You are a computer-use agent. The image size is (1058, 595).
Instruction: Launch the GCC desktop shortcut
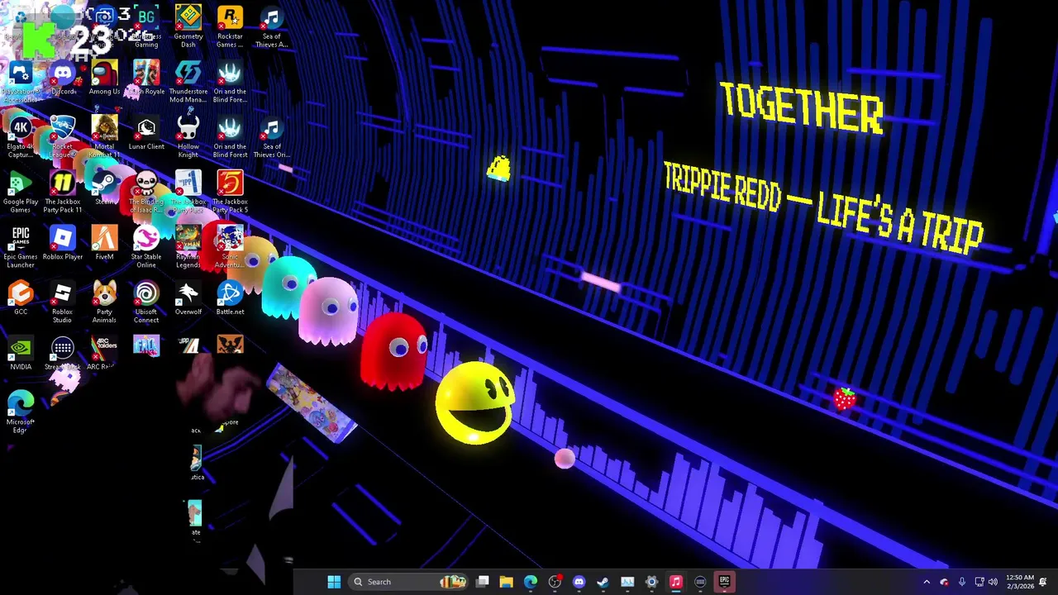tap(21, 298)
